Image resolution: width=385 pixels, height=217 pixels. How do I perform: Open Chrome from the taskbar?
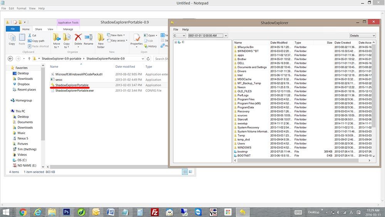click(x=23, y=212)
